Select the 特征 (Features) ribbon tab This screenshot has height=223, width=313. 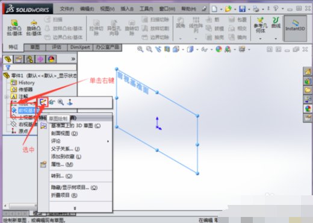pyautogui.click(x=13, y=47)
